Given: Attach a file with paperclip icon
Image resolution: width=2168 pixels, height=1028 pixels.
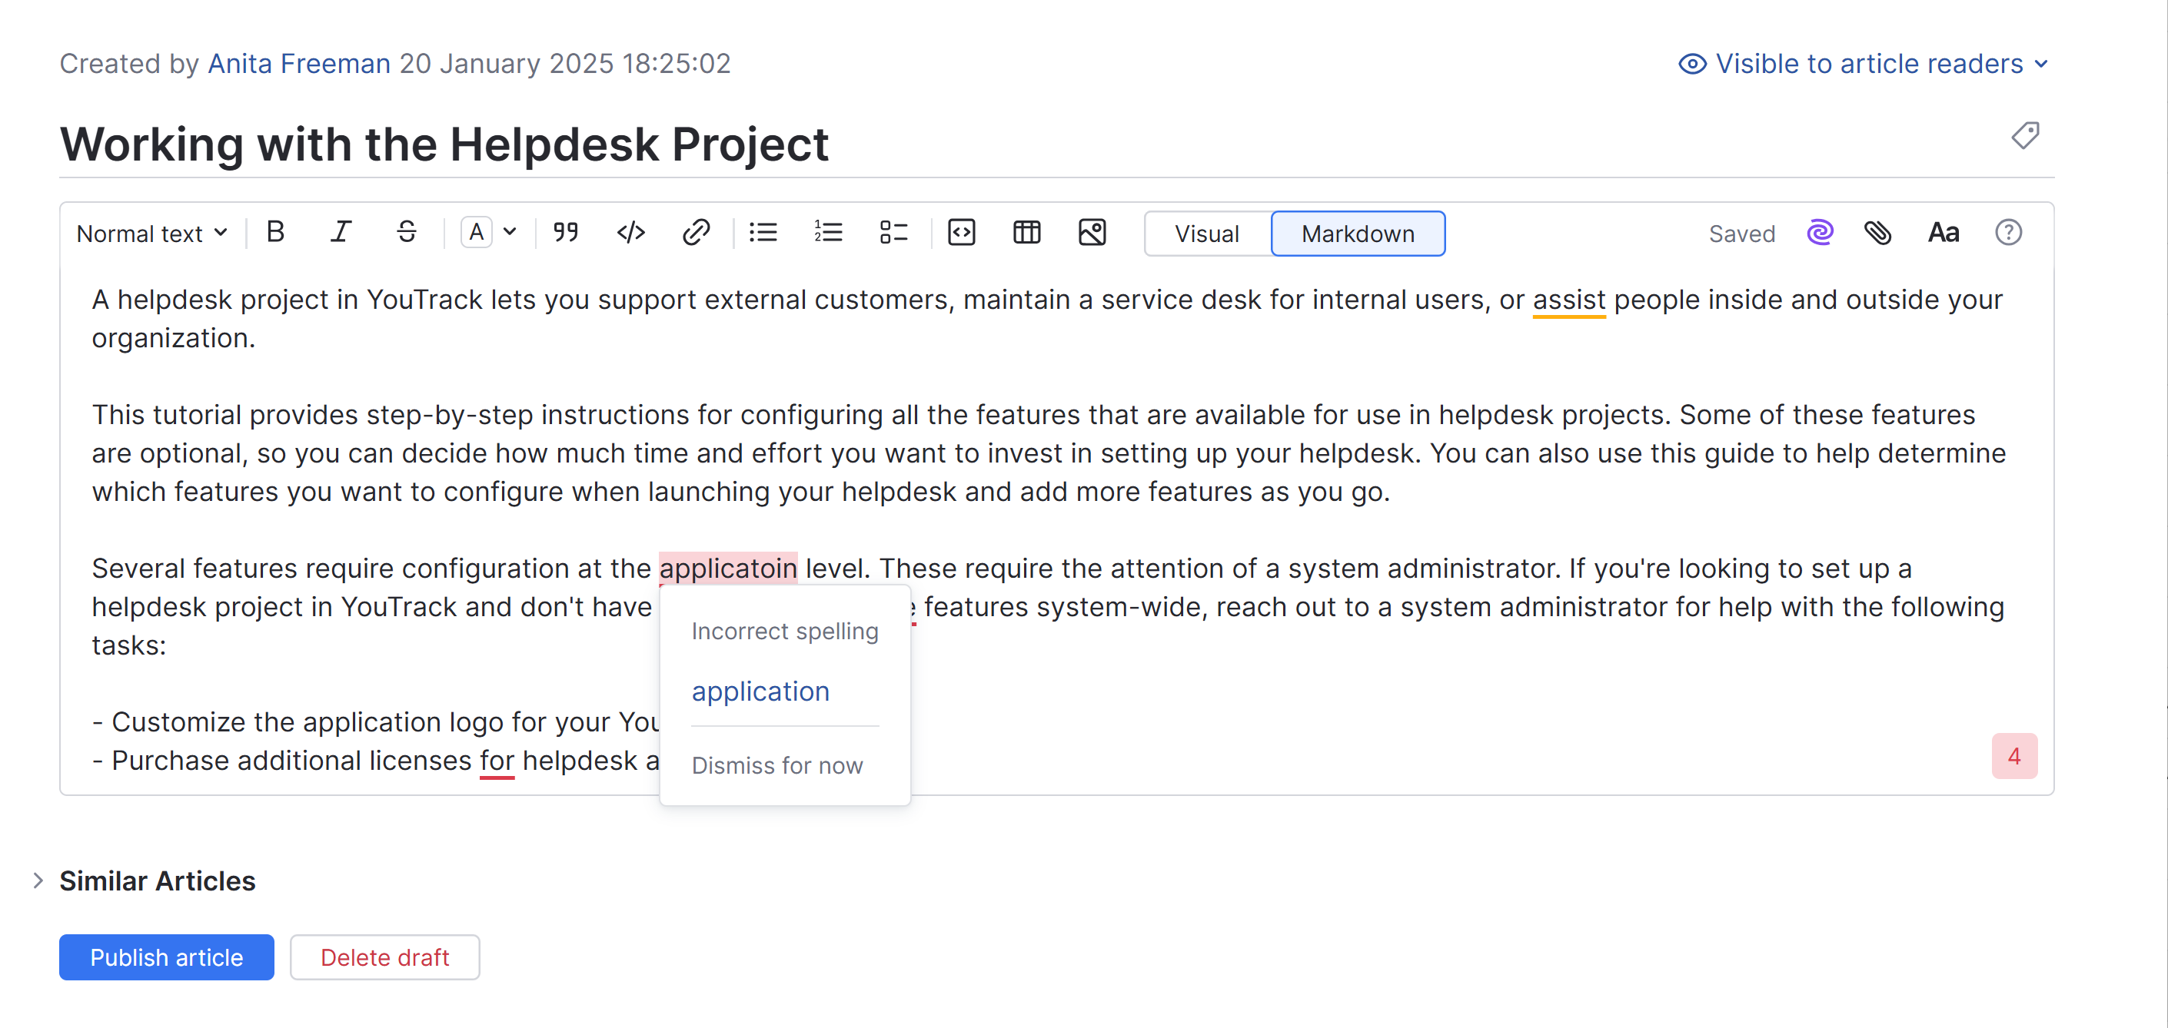Looking at the screenshot, I should point(1877,232).
